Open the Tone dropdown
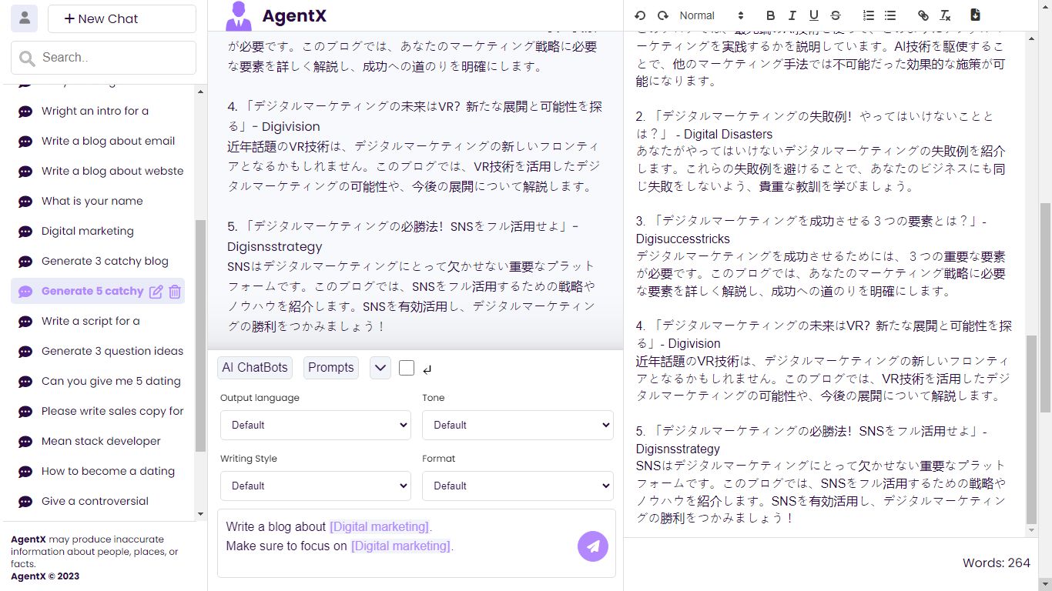This screenshot has width=1052, height=591. (517, 425)
